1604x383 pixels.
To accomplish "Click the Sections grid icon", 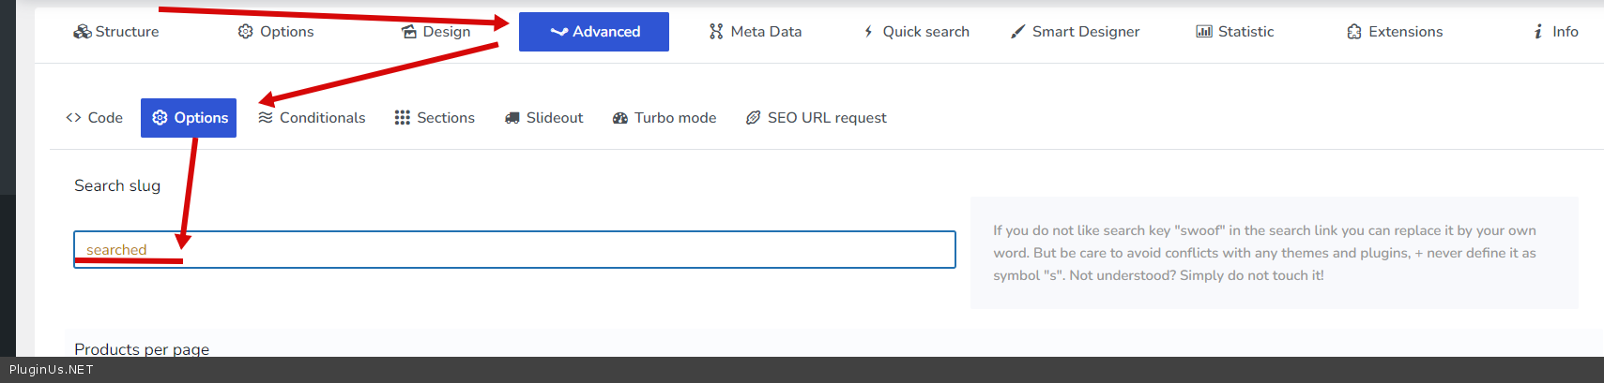I will (x=402, y=118).
